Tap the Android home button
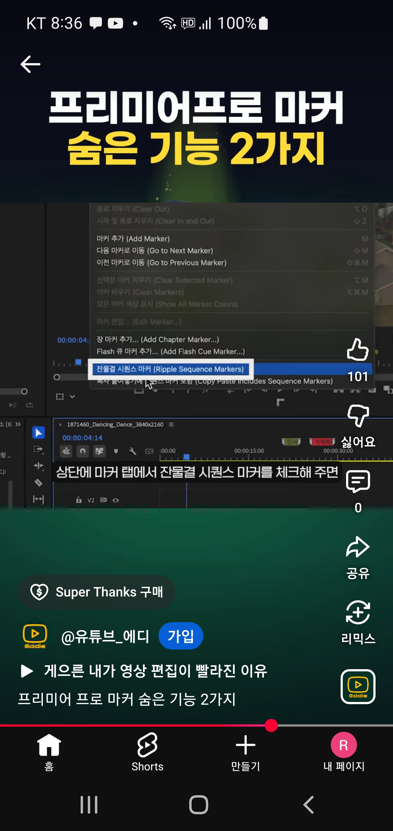This screenshot has height=831, width=393. [x=198, y=804]
